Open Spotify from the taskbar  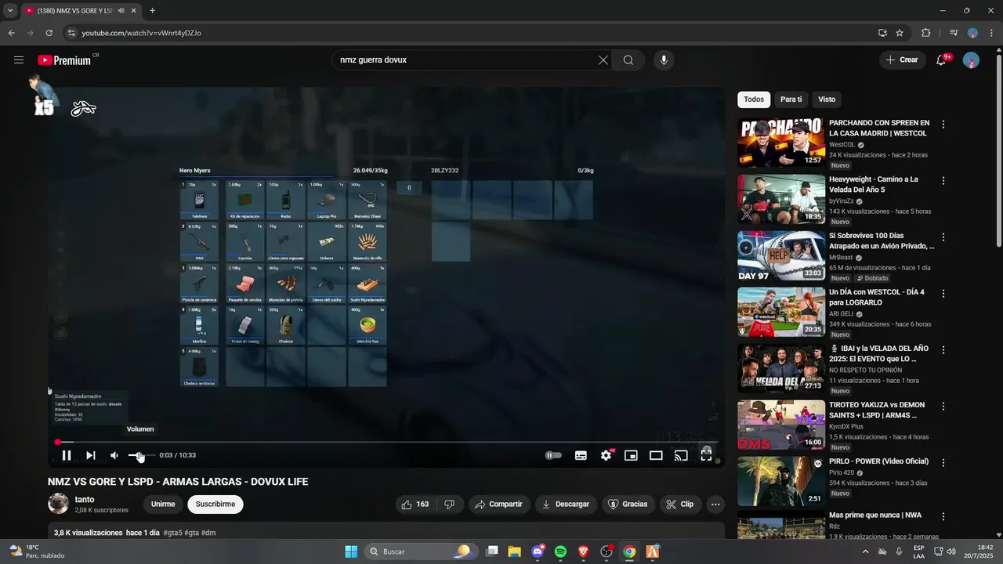coord(561,551)
